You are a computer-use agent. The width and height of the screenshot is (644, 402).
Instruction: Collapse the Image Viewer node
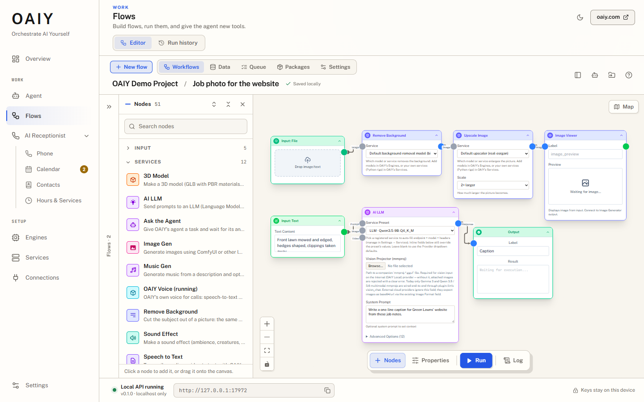tap(621, 135)
